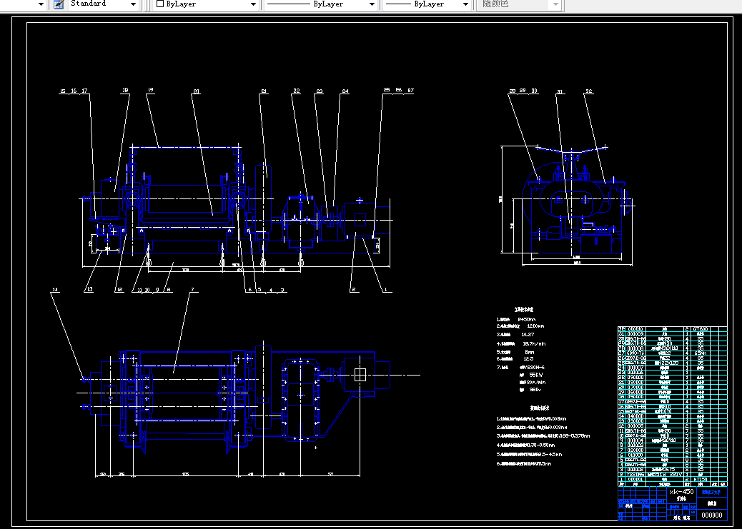Pick balloon number 3
This screenshot has height=529, width=742.
pos(282,290)
